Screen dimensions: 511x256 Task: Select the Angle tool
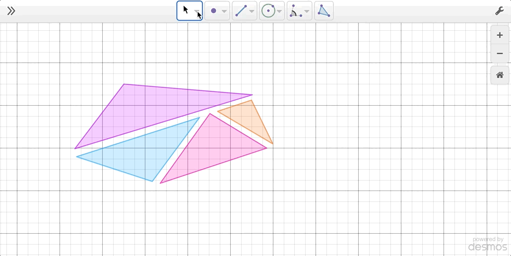click(x=295, y=11)
